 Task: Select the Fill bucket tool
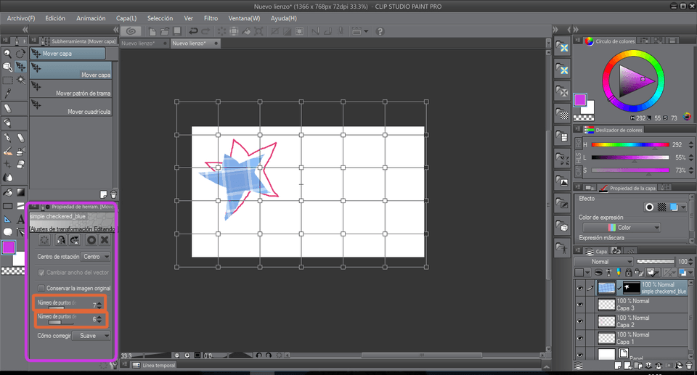[x=7, y=192]
